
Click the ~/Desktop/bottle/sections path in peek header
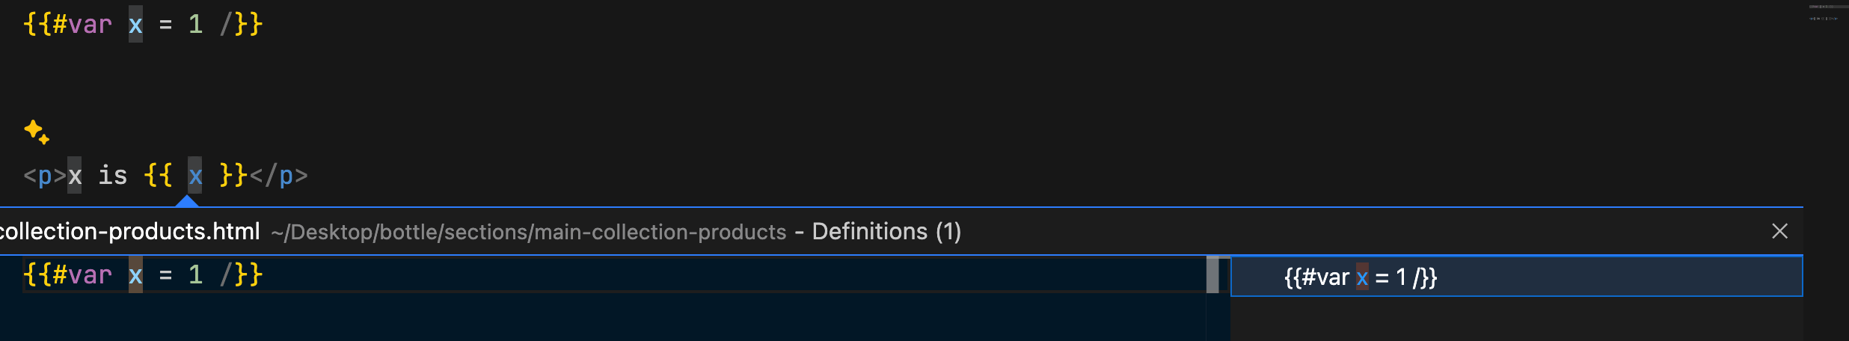click(x=528, y=233)
